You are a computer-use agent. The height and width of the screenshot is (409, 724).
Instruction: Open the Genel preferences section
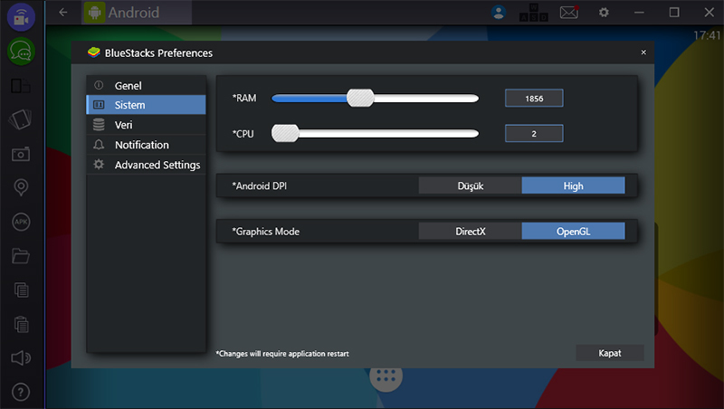(146, 85)
